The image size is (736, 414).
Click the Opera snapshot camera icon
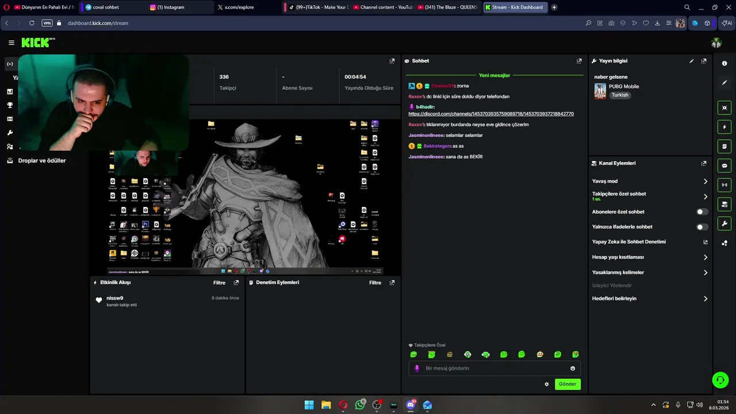click(611, 23)
